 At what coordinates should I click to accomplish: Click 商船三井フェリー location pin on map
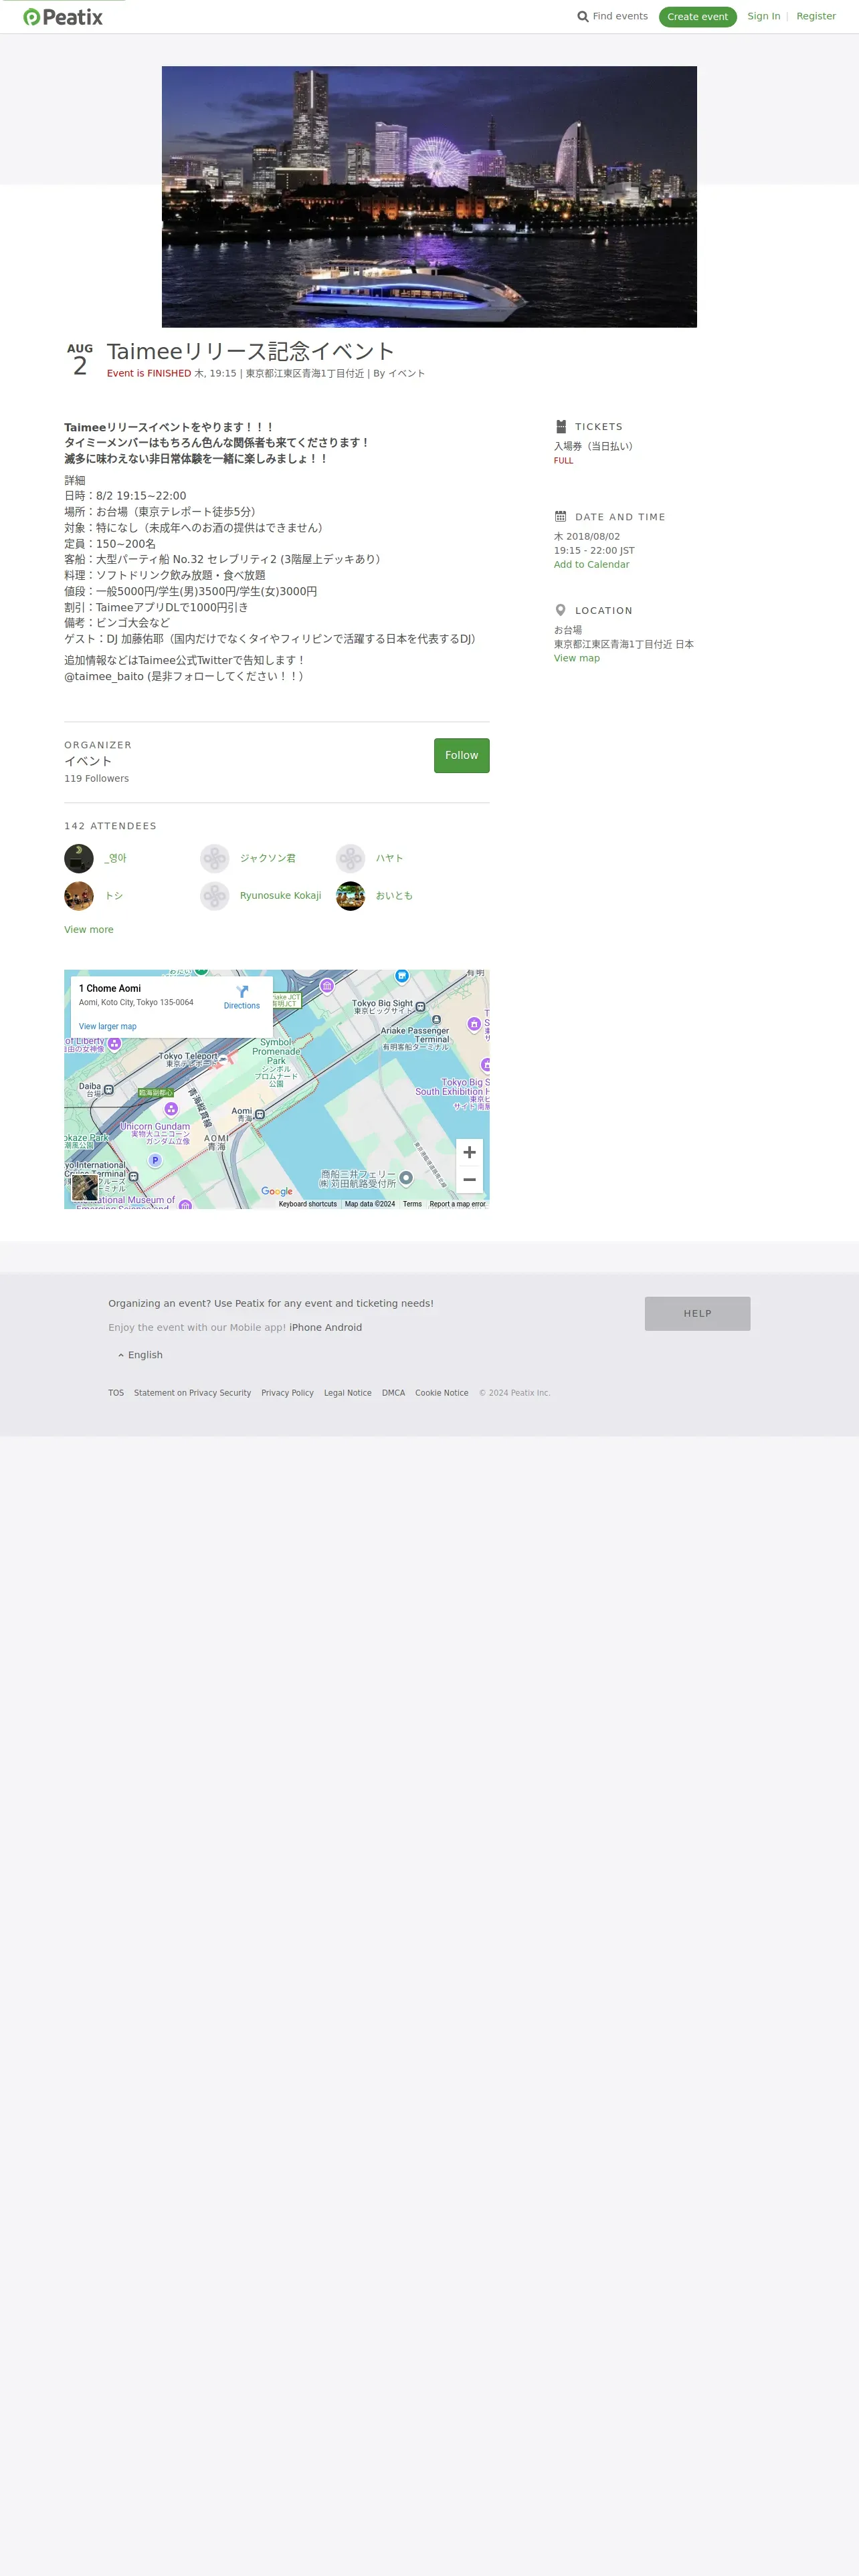pos(406,1178)
